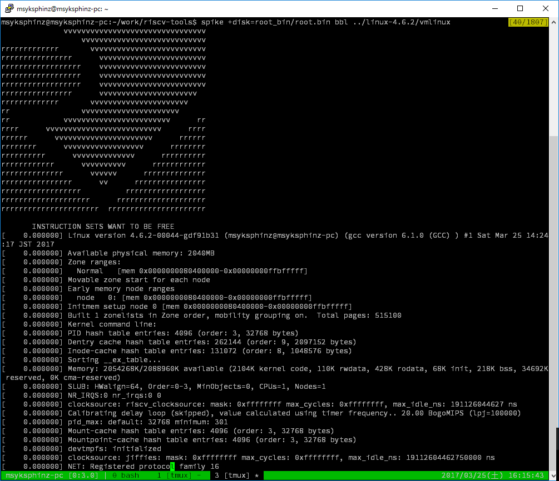Click 'Early memory node ranges' line
This screenshot has width=559, height=481.
coord(88,289)
